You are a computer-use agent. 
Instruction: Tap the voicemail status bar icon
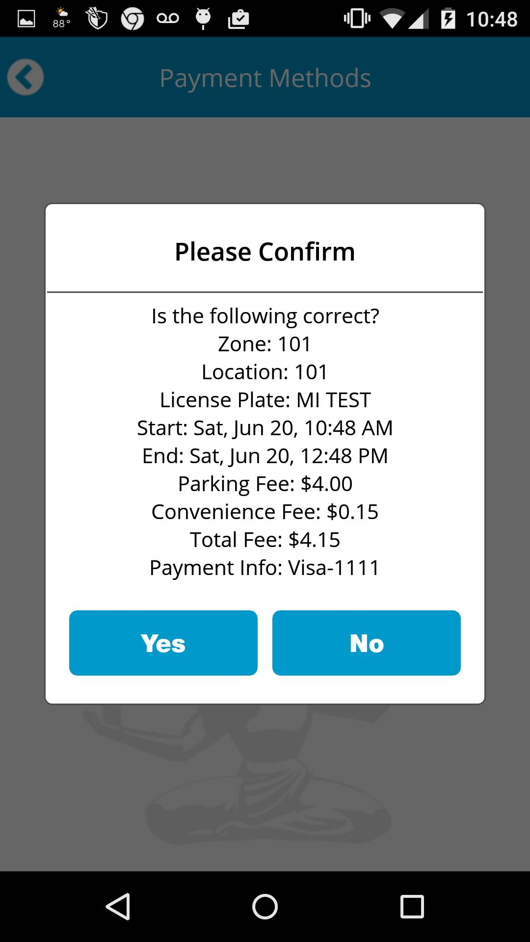point(168,19)
